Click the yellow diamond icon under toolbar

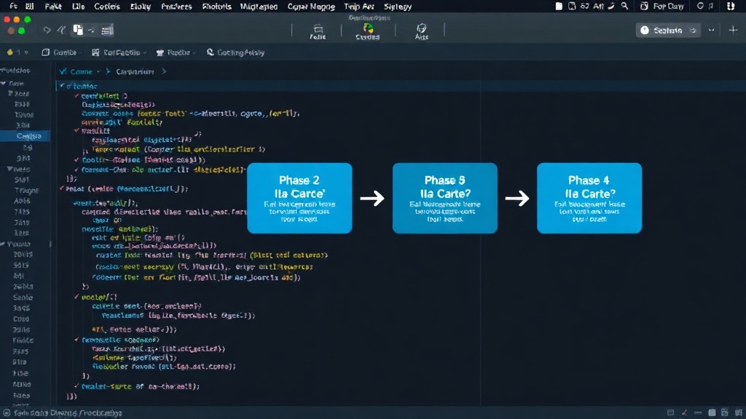click(9, 52)
